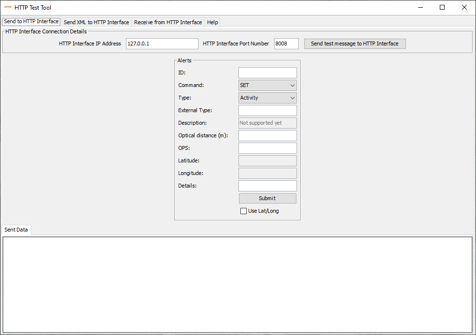Switch to the Send XML to HTTP Interface tab

[96, 22]
